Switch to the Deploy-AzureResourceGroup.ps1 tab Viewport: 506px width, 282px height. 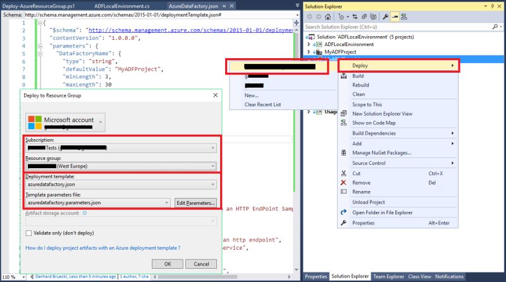pyautogui.click(x=39, y=6)
